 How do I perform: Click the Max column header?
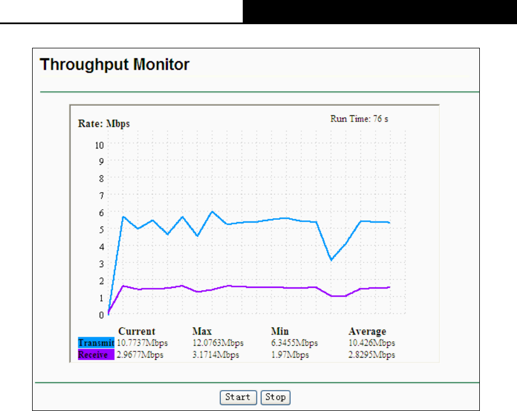pyautogui.click(x=202, y=331)
